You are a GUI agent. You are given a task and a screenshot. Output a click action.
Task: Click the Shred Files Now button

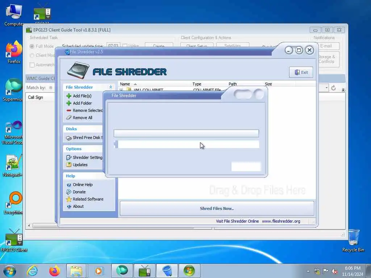(x=217, y=208)
